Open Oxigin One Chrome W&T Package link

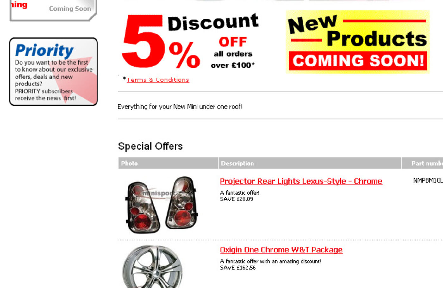(281, 250)
